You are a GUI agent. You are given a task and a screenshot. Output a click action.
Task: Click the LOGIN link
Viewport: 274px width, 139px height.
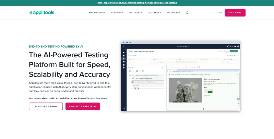coord(219,13)
